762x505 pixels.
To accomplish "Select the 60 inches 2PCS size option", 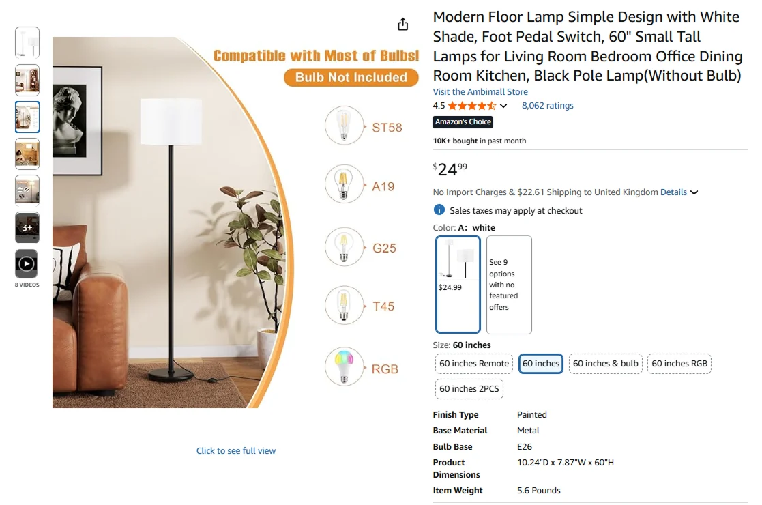I will [469, 388].
